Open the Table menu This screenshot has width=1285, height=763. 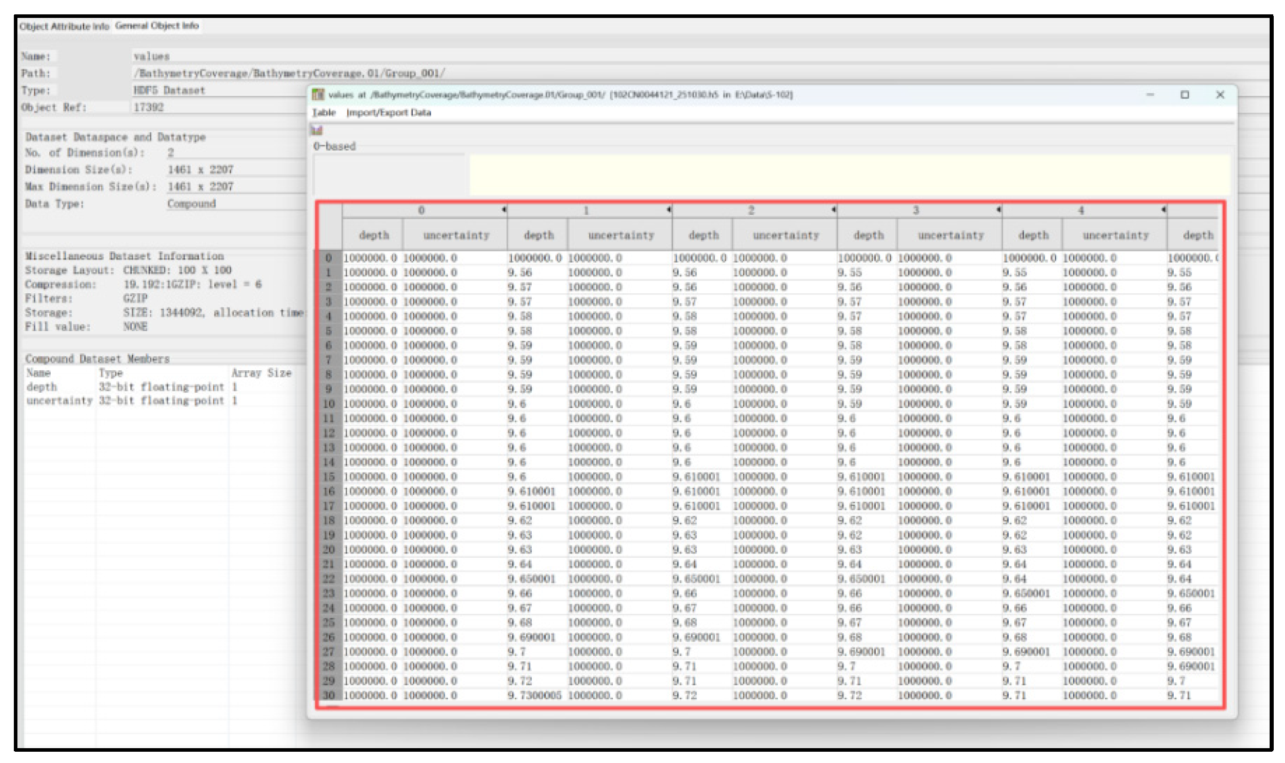coord(324,113)
